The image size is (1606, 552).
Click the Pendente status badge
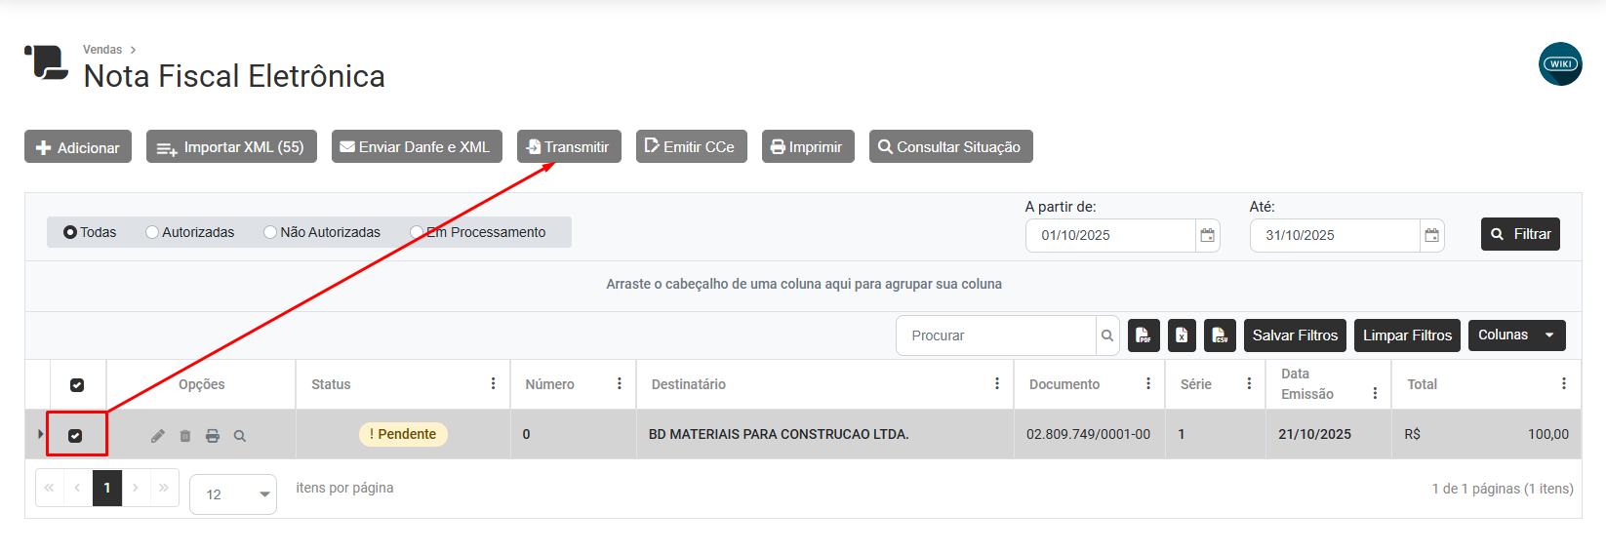pos(403,434)
